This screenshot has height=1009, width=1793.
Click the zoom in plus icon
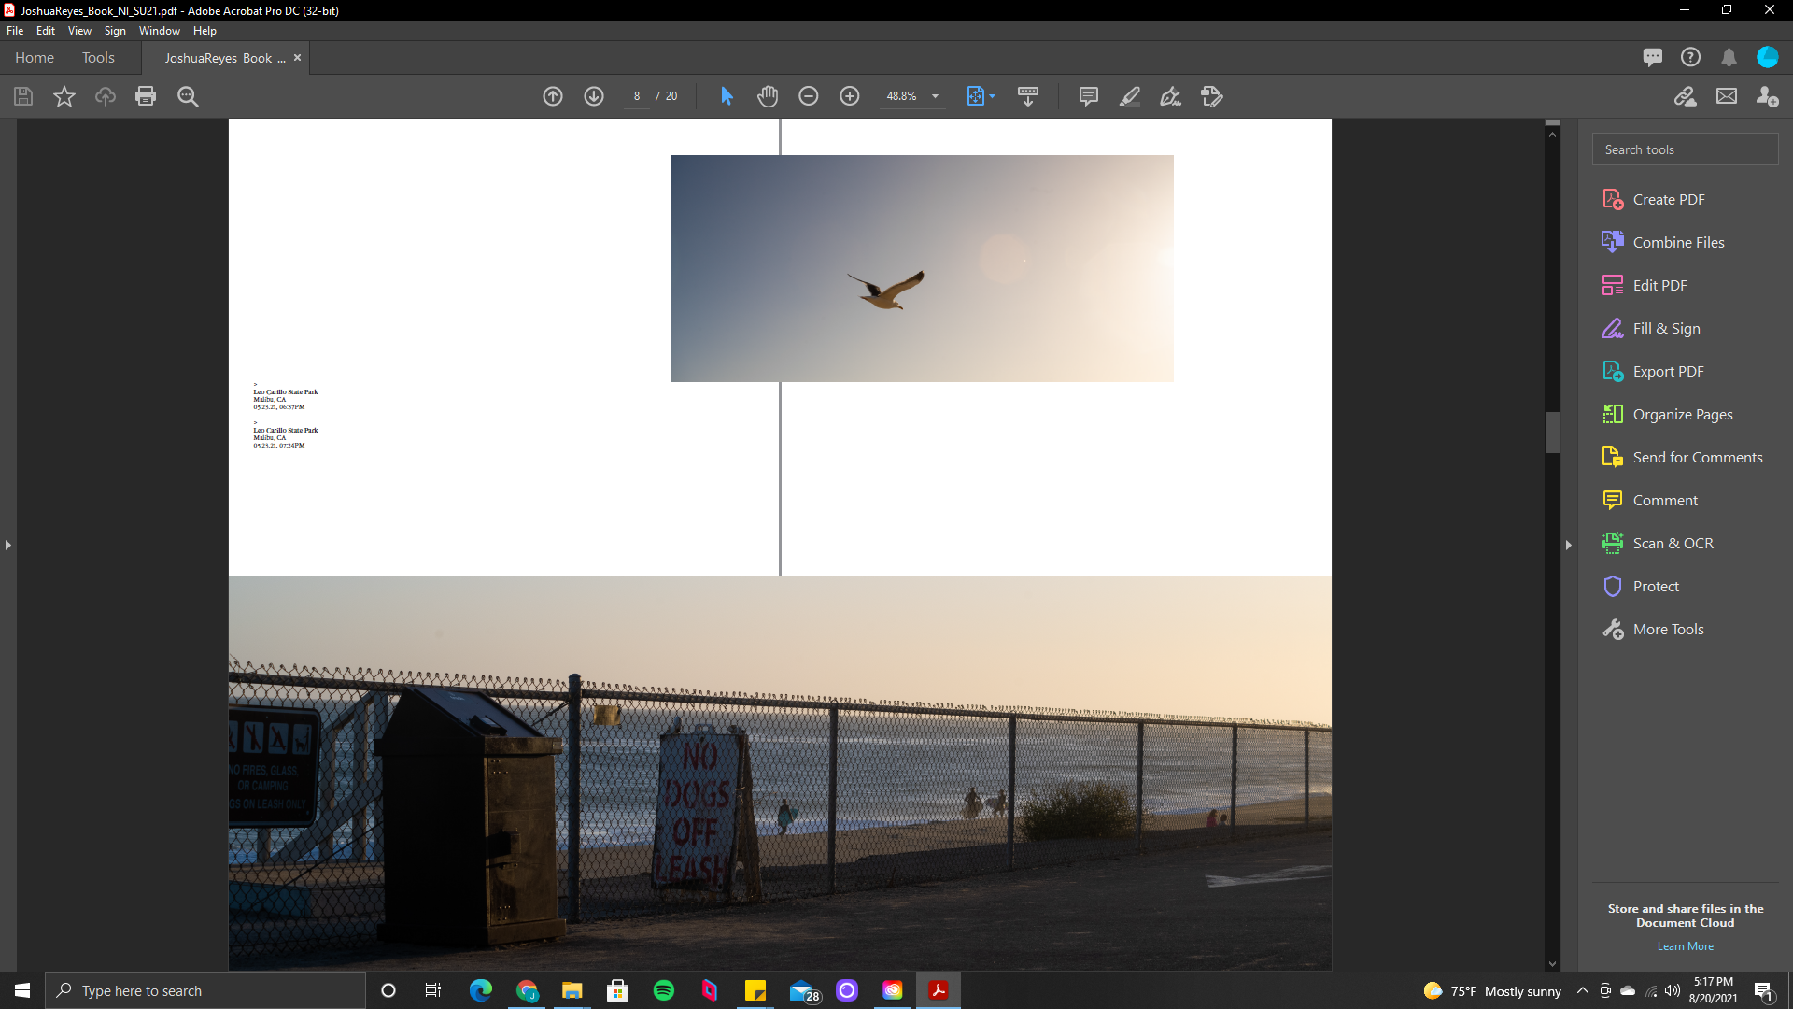click(850, 96)
